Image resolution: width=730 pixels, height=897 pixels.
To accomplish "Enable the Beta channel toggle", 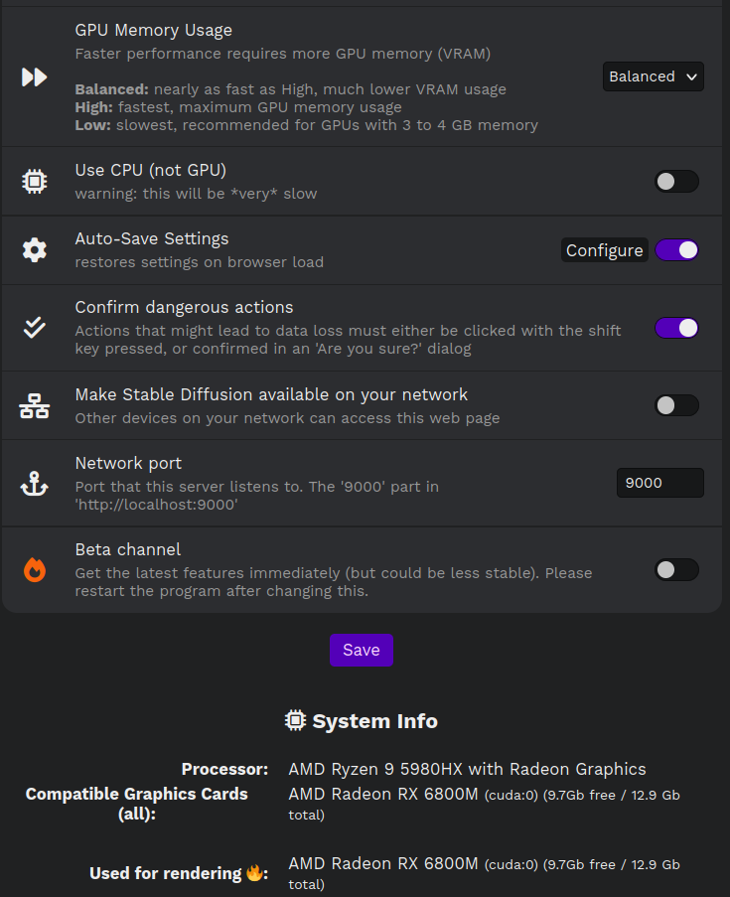I will pyautogui.click(x=676, y=569).
